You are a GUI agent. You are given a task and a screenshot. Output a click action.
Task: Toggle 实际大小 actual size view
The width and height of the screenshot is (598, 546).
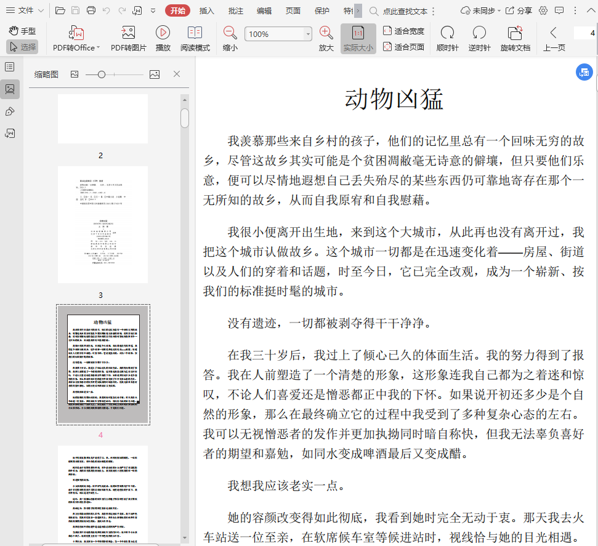pyautogui.click(x=358, y=38)
